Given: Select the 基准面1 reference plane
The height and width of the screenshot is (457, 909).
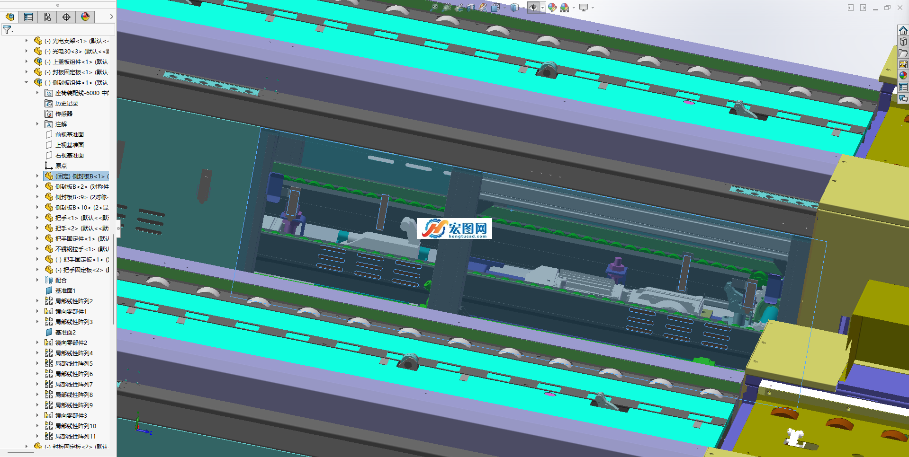Looking at the screenshot, I should click(x=60, y=290).
